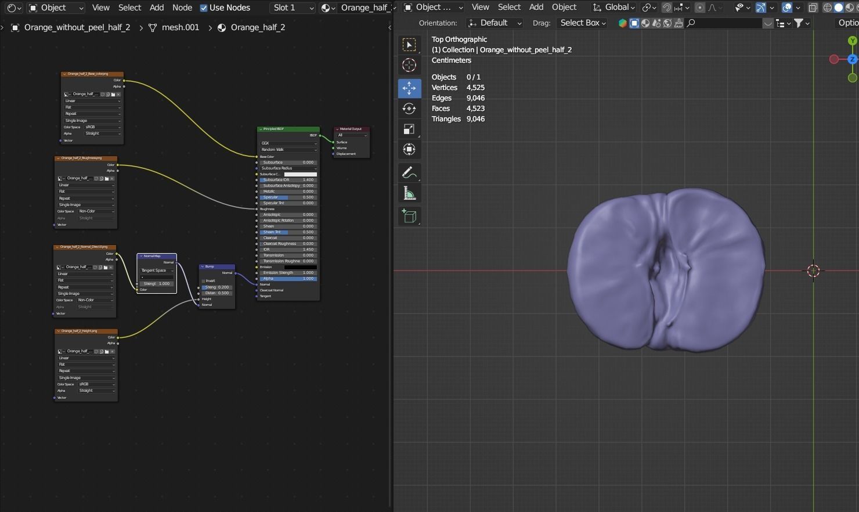Click Object shader type button in node editor
Viewport: 859px width, 512px height.
(x=56, y=8)
